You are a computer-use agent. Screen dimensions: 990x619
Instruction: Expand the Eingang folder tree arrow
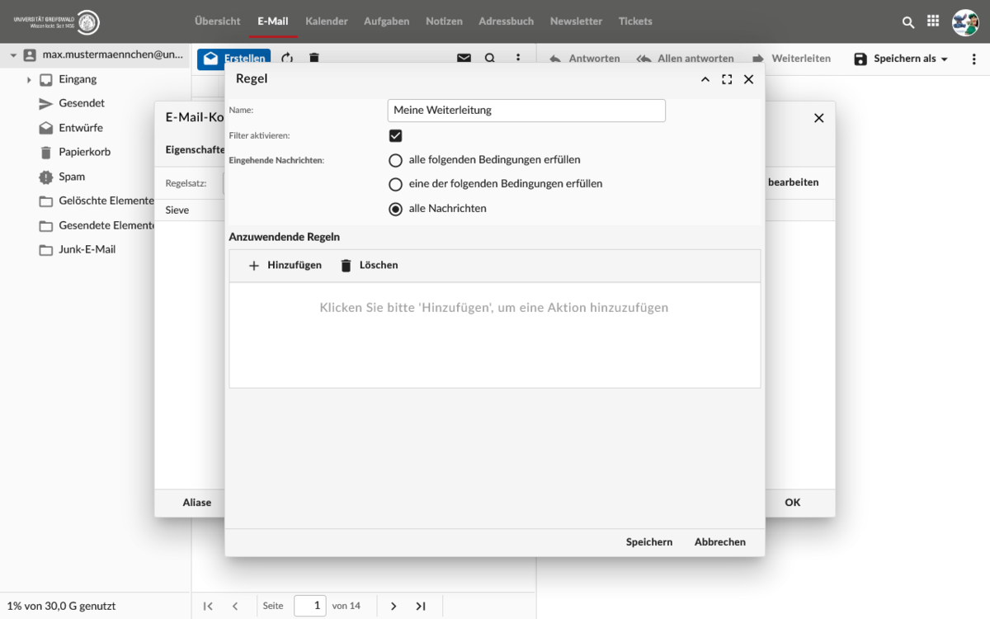pos(29,80)
